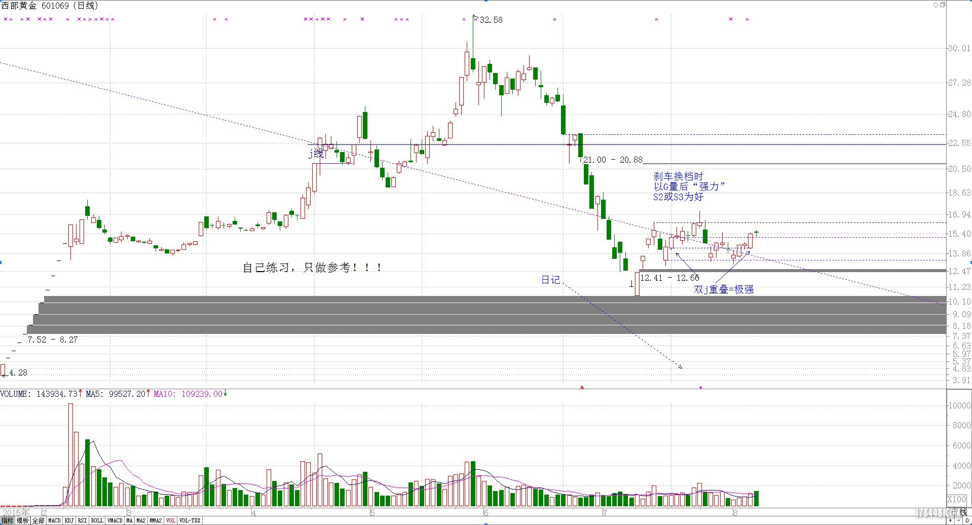Click the minus zoom button
The width and height of the screenshot is (972, 525).
958,520
